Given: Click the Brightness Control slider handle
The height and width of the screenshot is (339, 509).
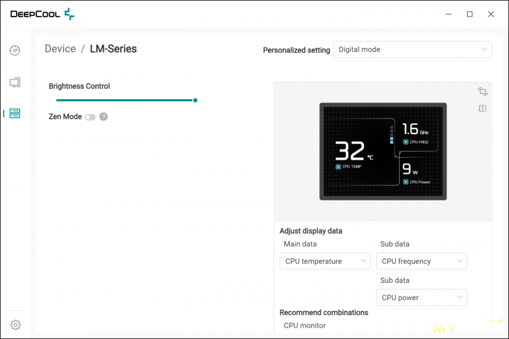Looking at the screenshot, I should pos(195,100).
